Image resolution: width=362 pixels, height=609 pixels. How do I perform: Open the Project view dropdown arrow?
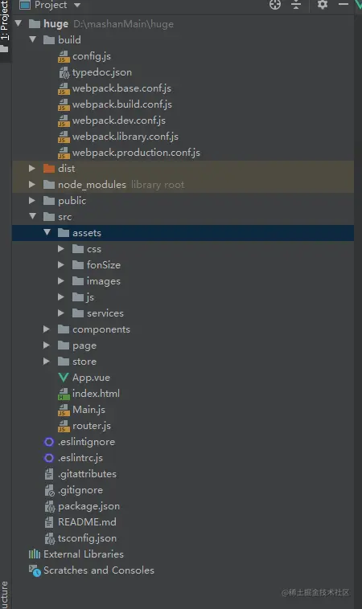point(77,5)
